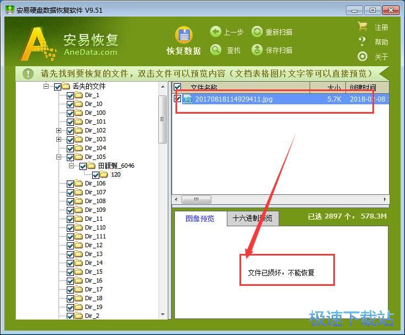Toggle the Dir_10 checkbox
Screen dimensions: 405x335
(x=70, y=104)
